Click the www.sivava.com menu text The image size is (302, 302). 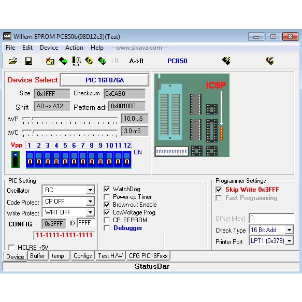[x=139, y=48]
